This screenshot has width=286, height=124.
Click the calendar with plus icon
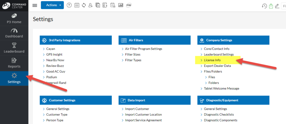(x=113, y=5)
